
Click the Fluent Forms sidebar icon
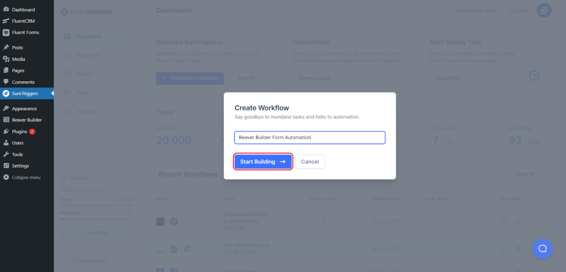(x=6, y=33)
